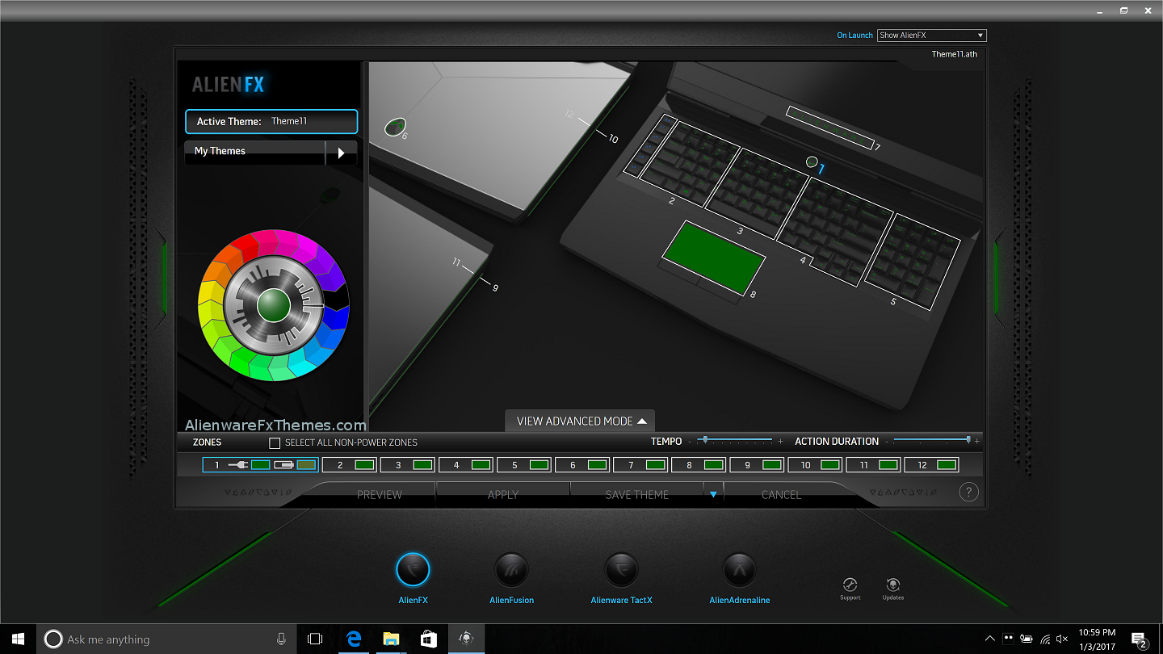Click the Preview button
1163x654 pixels.
pyautogui.click(x=379, y=494)
